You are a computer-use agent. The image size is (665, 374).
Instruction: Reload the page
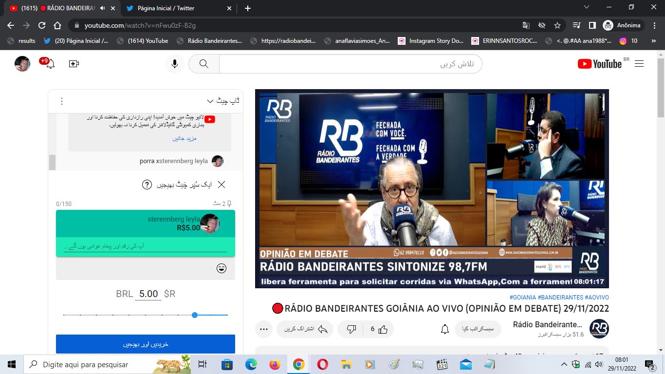(x=42, y=25)
